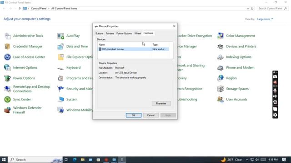291x163 pixels.
Task: Select HID-compliant mouse device row
Action: click(134, 49)
